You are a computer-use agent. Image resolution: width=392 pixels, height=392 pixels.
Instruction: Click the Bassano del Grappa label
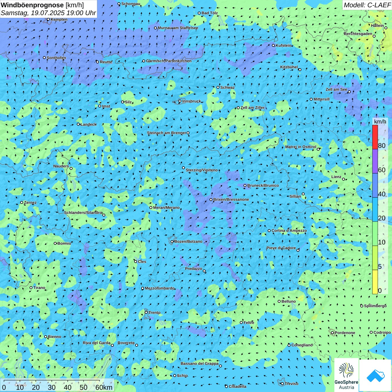200,363
